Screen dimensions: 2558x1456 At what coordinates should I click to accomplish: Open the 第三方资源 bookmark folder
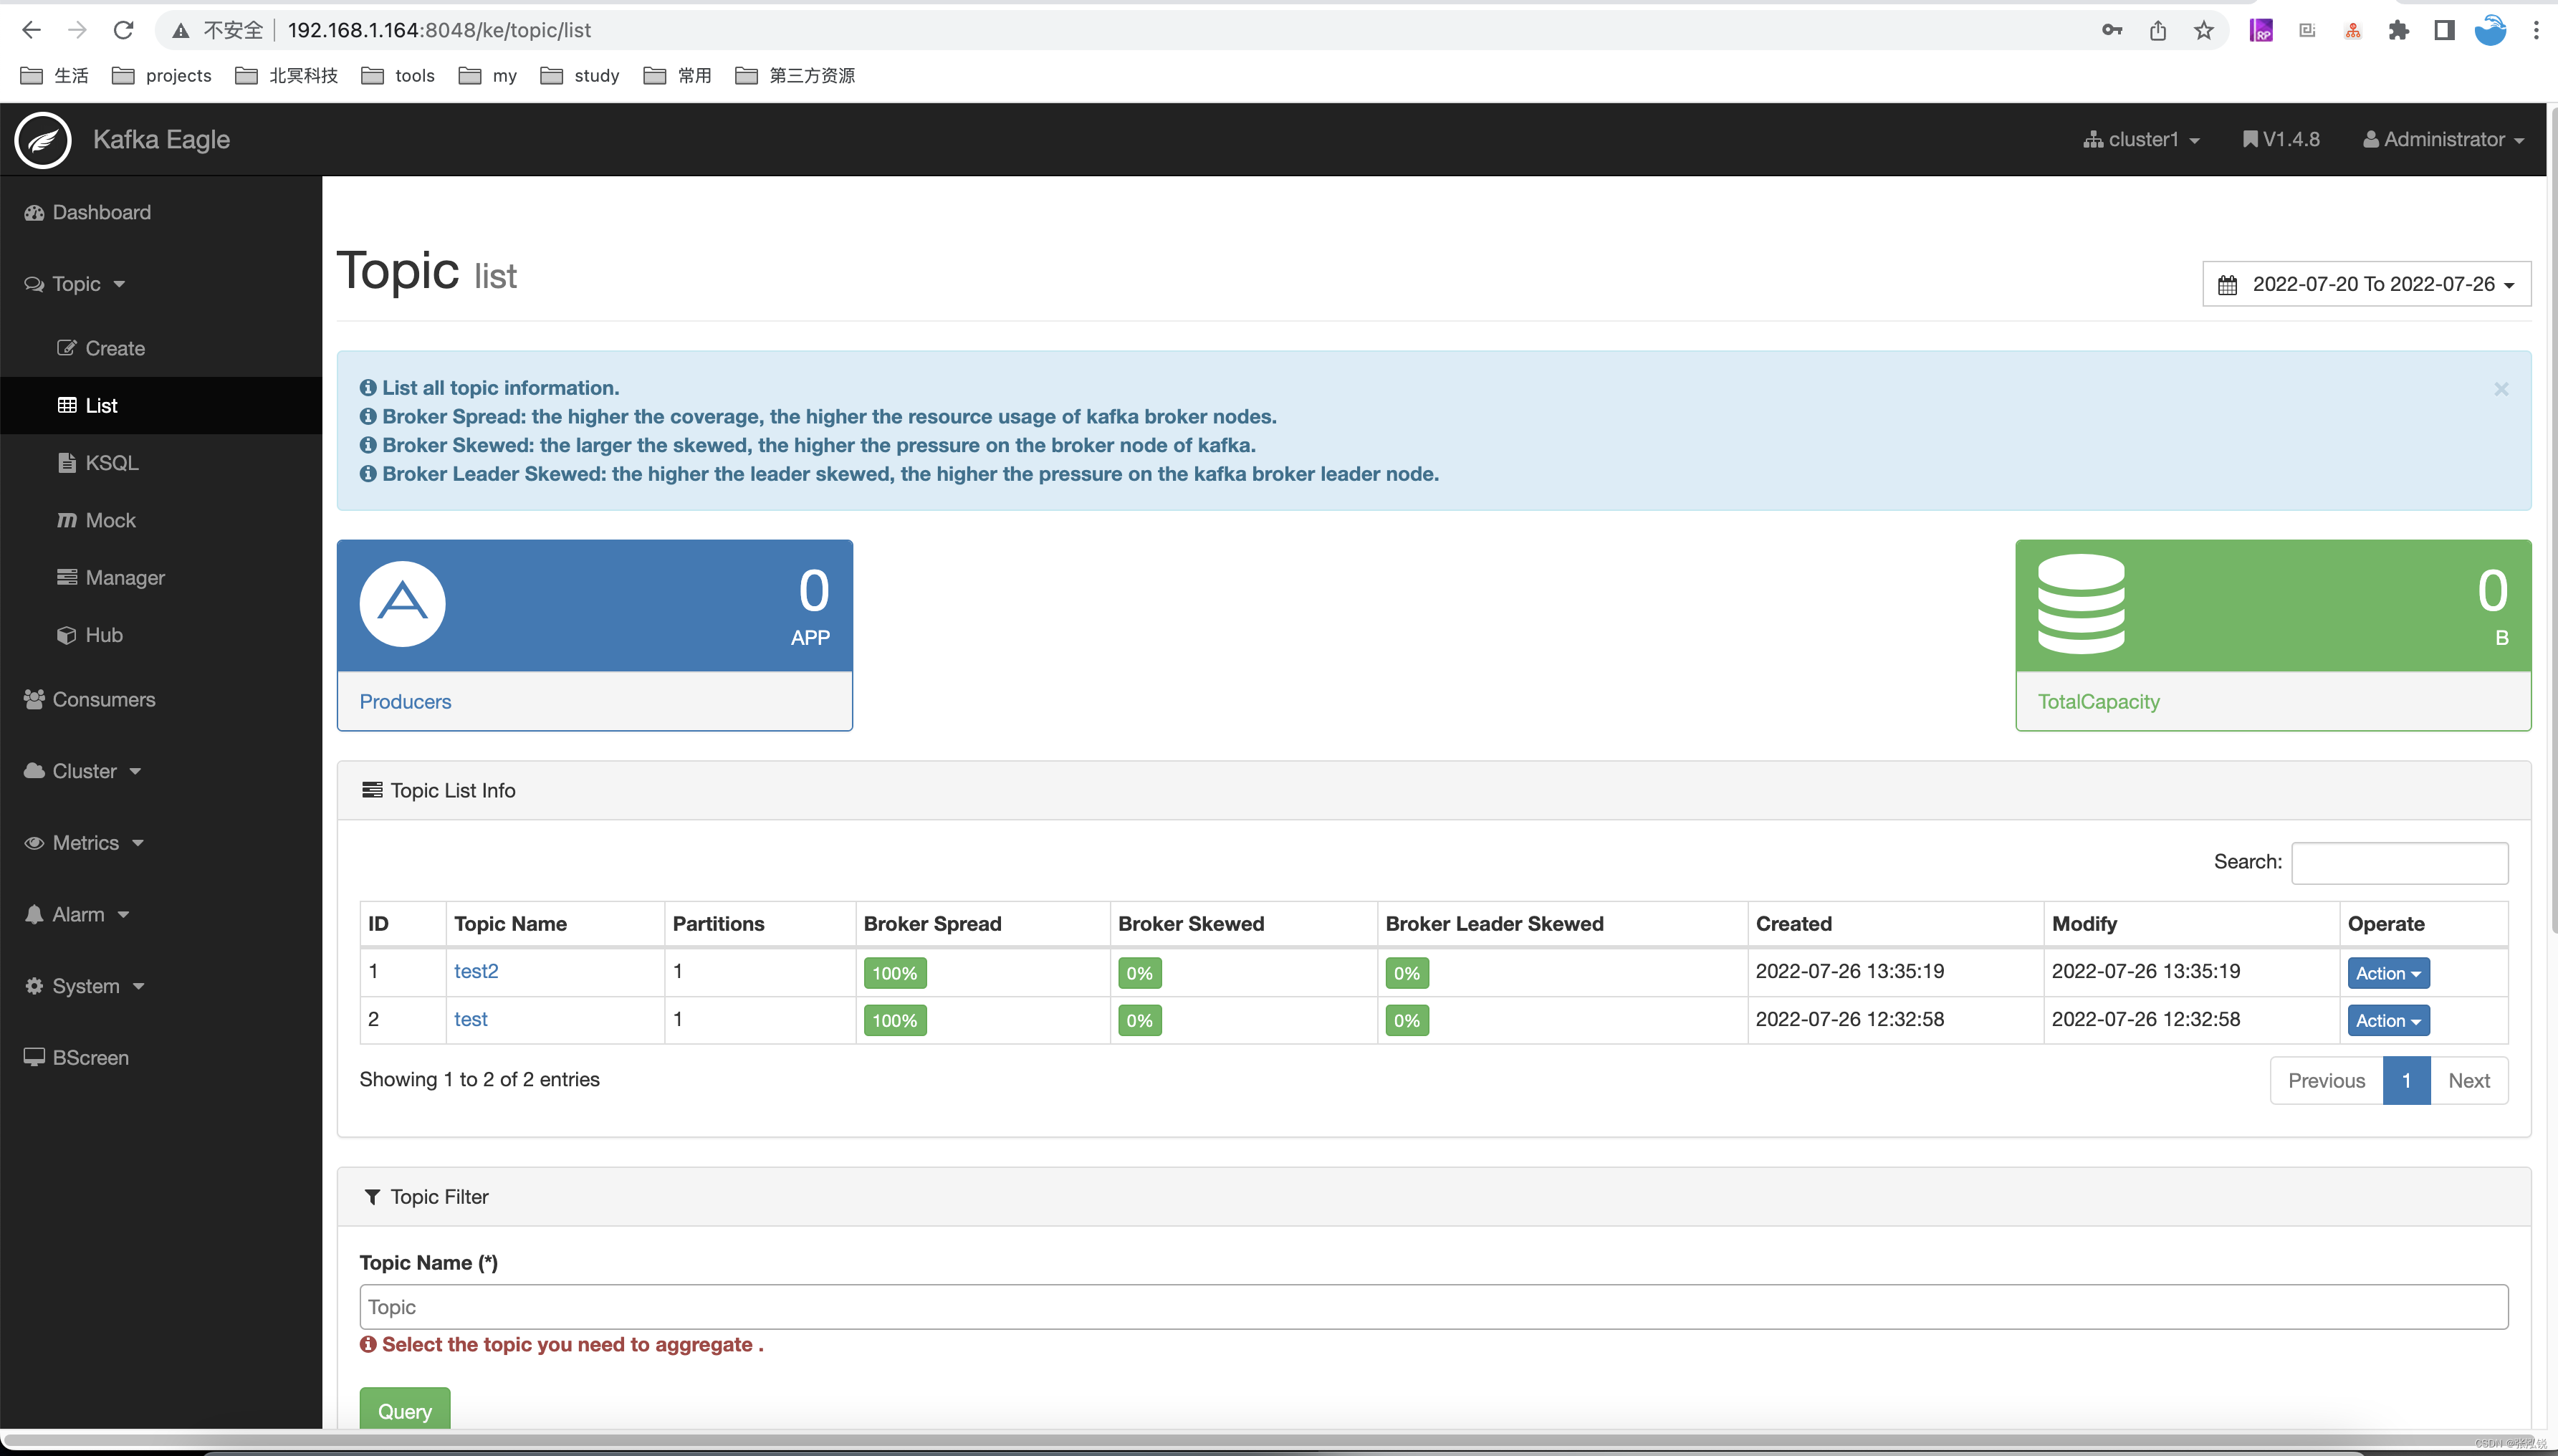[x=795, y=76]
